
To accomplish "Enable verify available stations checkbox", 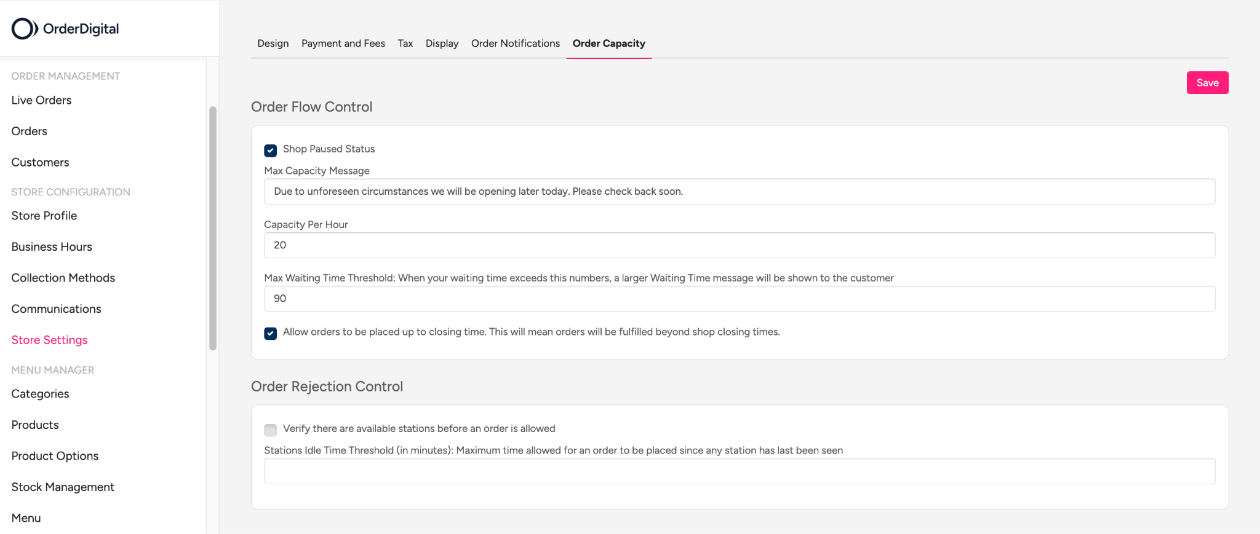I will tap(270, 430).
